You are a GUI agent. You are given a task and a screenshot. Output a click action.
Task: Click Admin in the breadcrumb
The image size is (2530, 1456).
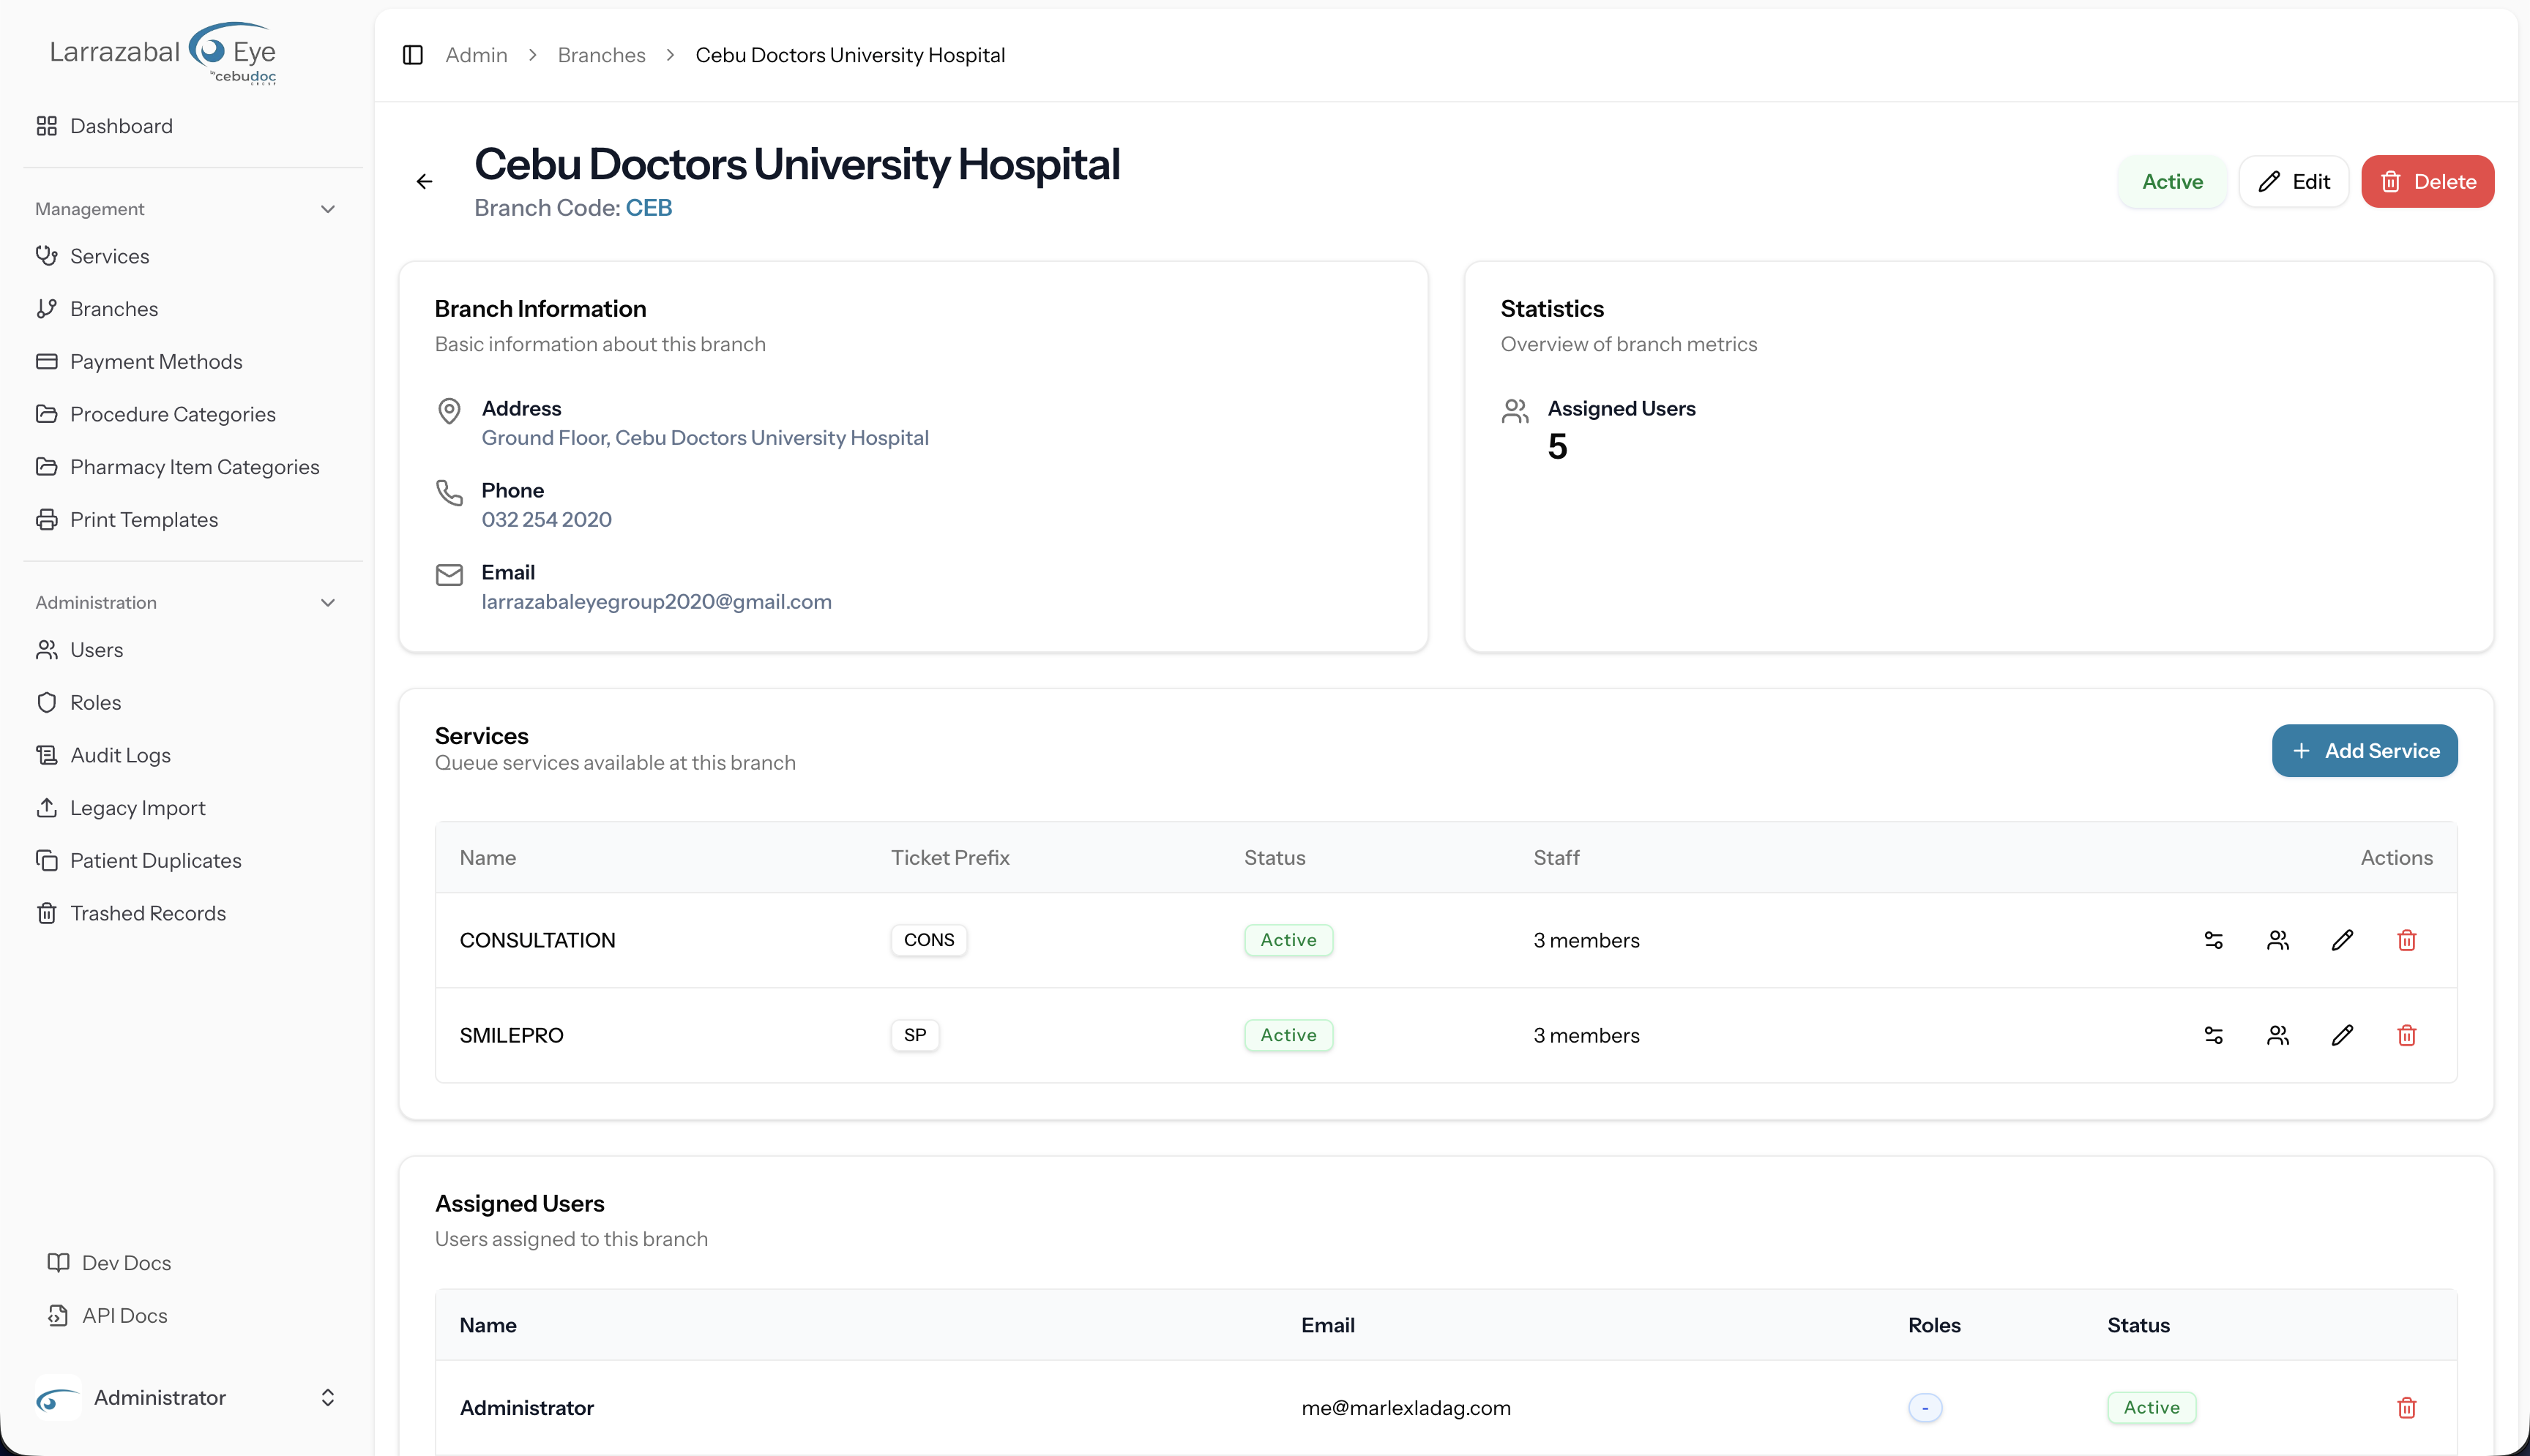(x=476, y=55)
